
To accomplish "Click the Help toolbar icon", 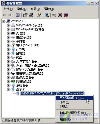I will pos(39,15).
